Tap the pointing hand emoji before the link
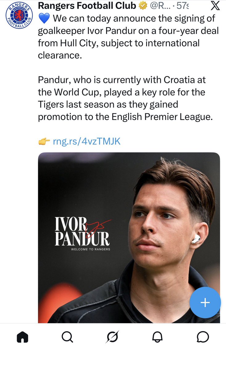The width and height of the screenshot is (226, 370). [44, 142]
